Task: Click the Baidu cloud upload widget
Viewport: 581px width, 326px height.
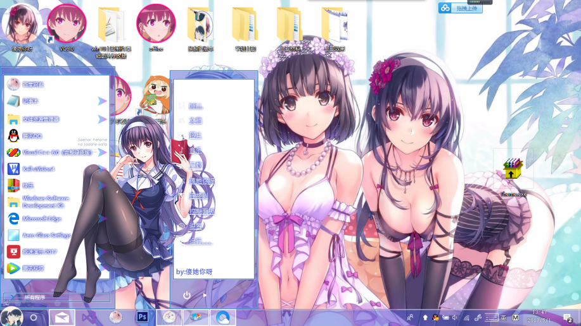Action: (x=461, y=8)
